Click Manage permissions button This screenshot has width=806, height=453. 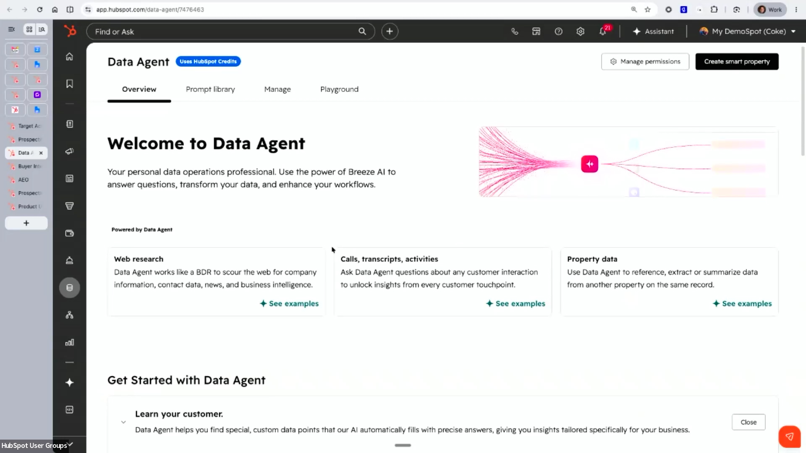tap(645, 62)
